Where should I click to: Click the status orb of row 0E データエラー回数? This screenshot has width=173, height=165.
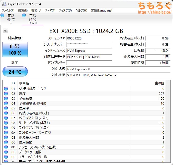point(6,152)
